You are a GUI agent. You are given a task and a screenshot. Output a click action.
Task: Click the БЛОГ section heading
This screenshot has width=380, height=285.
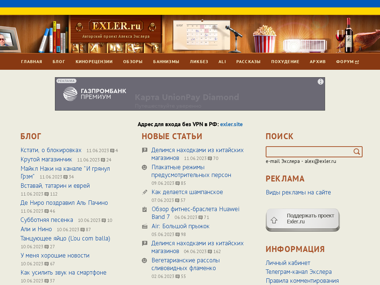[31, 137]
